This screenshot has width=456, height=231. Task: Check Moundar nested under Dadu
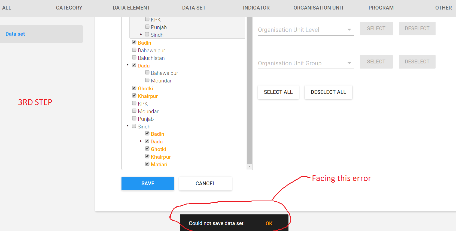(147, 80)
